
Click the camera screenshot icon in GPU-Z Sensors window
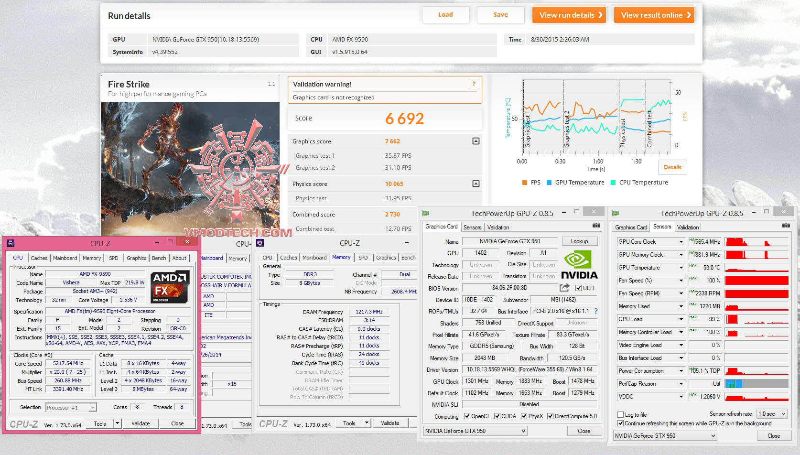tap(786, 225)
